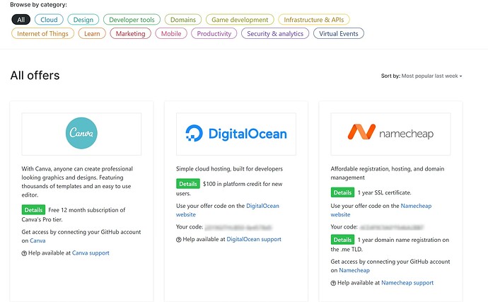Viewport: 488px width, 302px height.
Task: Filter by Infrastructure & APIs
Action: pyautogui.click(x=314, y=20)
